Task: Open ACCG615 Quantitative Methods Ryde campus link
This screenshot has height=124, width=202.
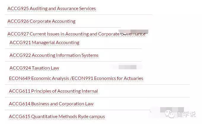Action: (57, 117)
